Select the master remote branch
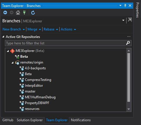The height and width of the screenshot is (125, 141). [x=30, y=91]
